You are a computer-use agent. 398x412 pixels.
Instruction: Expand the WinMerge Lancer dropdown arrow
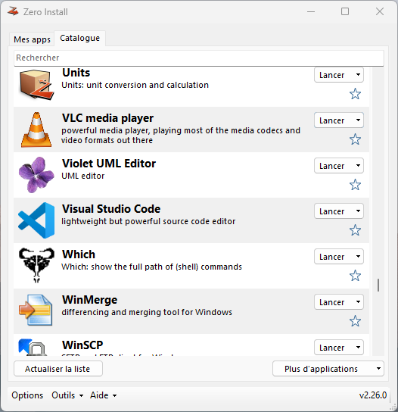(x=358, y=302)
